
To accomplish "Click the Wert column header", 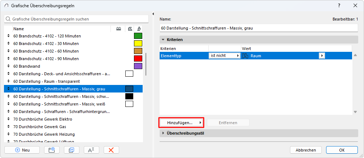I will 246,49.
